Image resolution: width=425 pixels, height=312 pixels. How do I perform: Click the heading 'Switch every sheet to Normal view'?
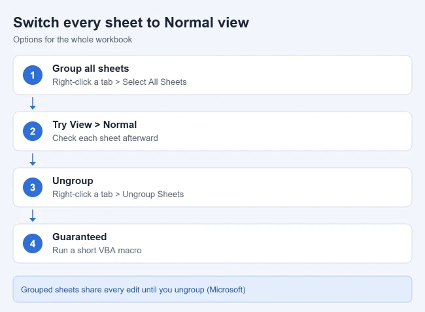tap(131, 22)
